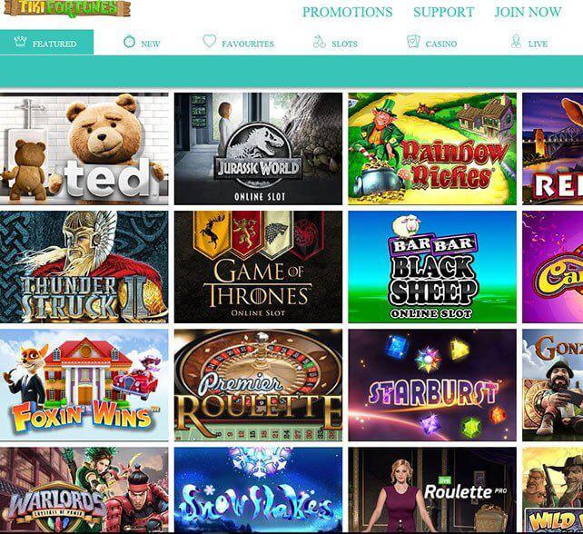The width and height of the screenshot is (583, 534).
Task: Click the Join Now button
Action: tap(528, 12)
